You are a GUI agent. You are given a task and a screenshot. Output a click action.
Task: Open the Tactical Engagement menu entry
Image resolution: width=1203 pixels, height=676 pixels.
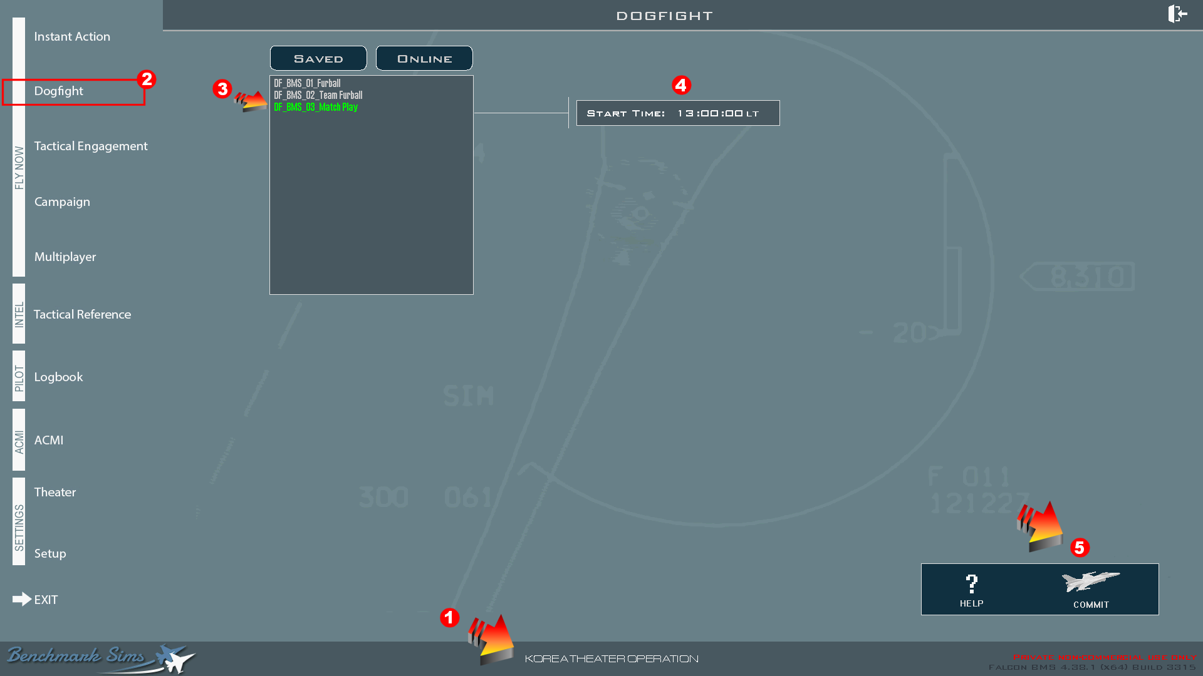(x=91, y=146)
